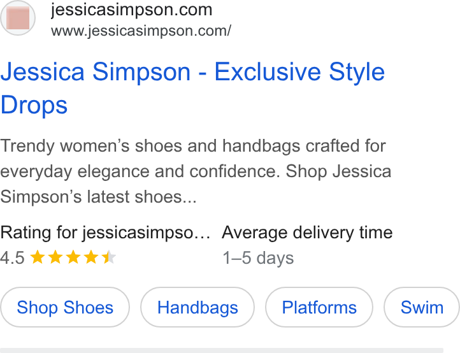Viewport: 460px width, 353px height.
Task: Click the third gold rating star
Action: coord(73,257)
